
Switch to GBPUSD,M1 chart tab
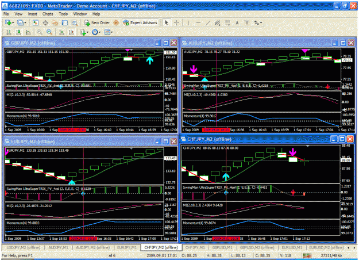[x=222, y=247]
